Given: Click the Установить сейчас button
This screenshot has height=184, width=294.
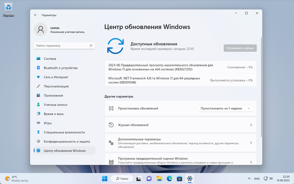Looking at the screenshot, I should 240,48.
